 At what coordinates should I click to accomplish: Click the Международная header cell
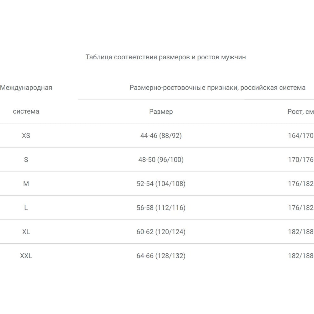point(26,88)
